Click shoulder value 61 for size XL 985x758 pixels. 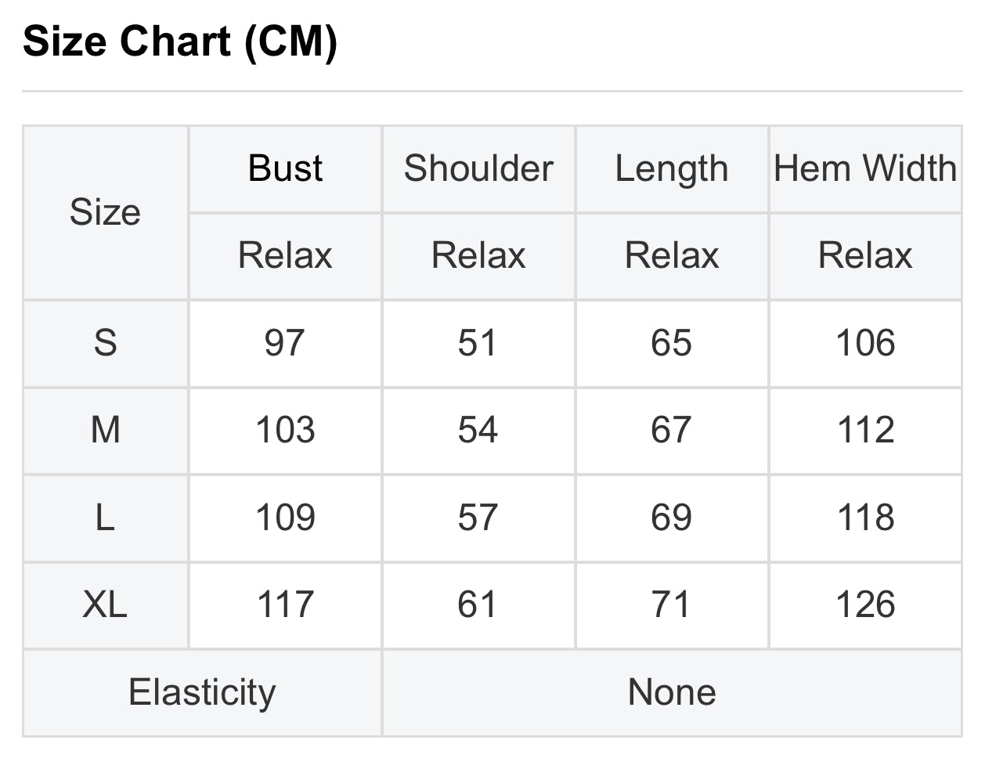[x=478, y=605]
